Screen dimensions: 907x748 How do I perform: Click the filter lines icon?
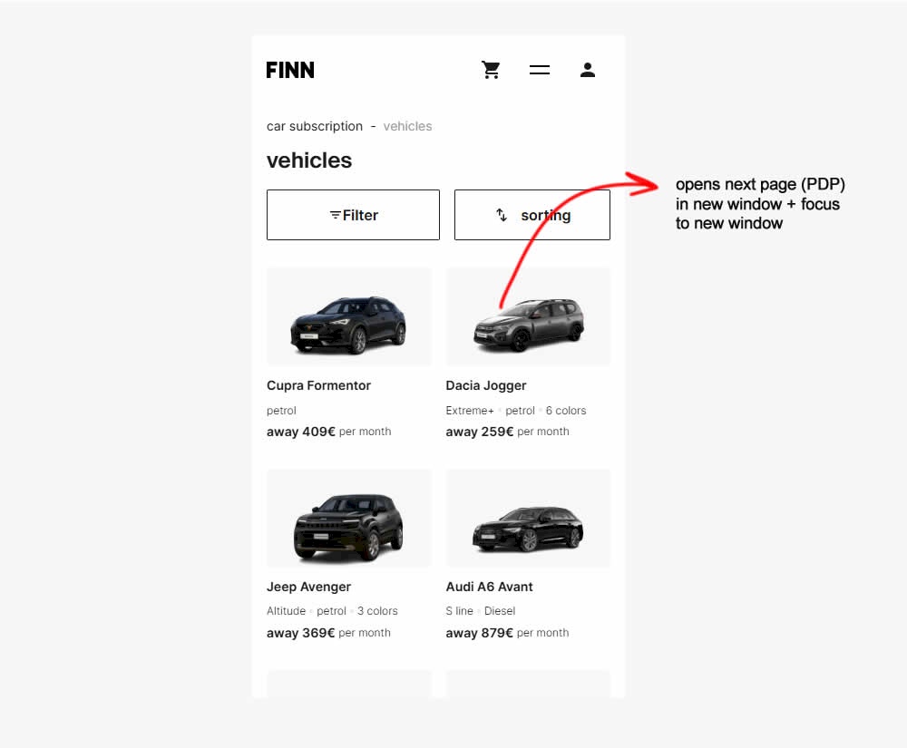click(336, 215)
